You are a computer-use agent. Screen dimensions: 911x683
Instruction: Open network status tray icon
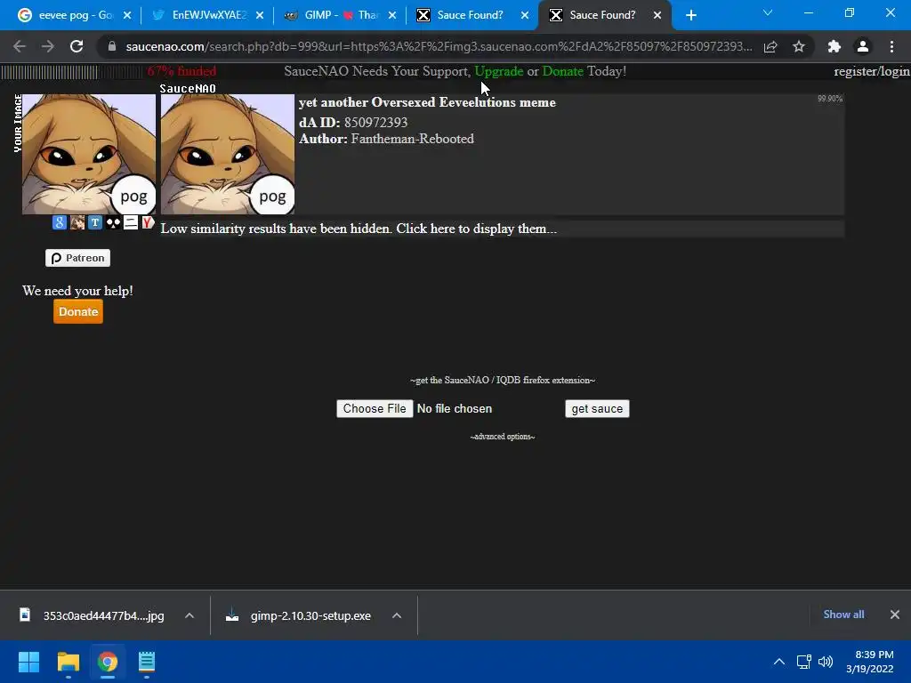point(804,662)
